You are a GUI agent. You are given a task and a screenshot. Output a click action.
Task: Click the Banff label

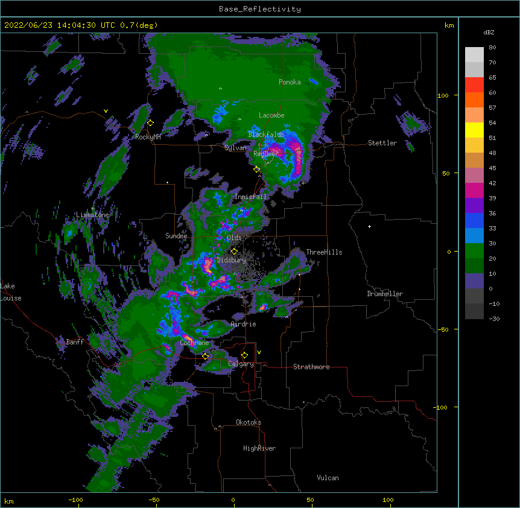(75, 342)
